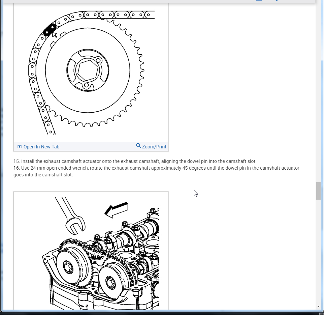Click the vertical scrollbar thumb

[318, 191]
